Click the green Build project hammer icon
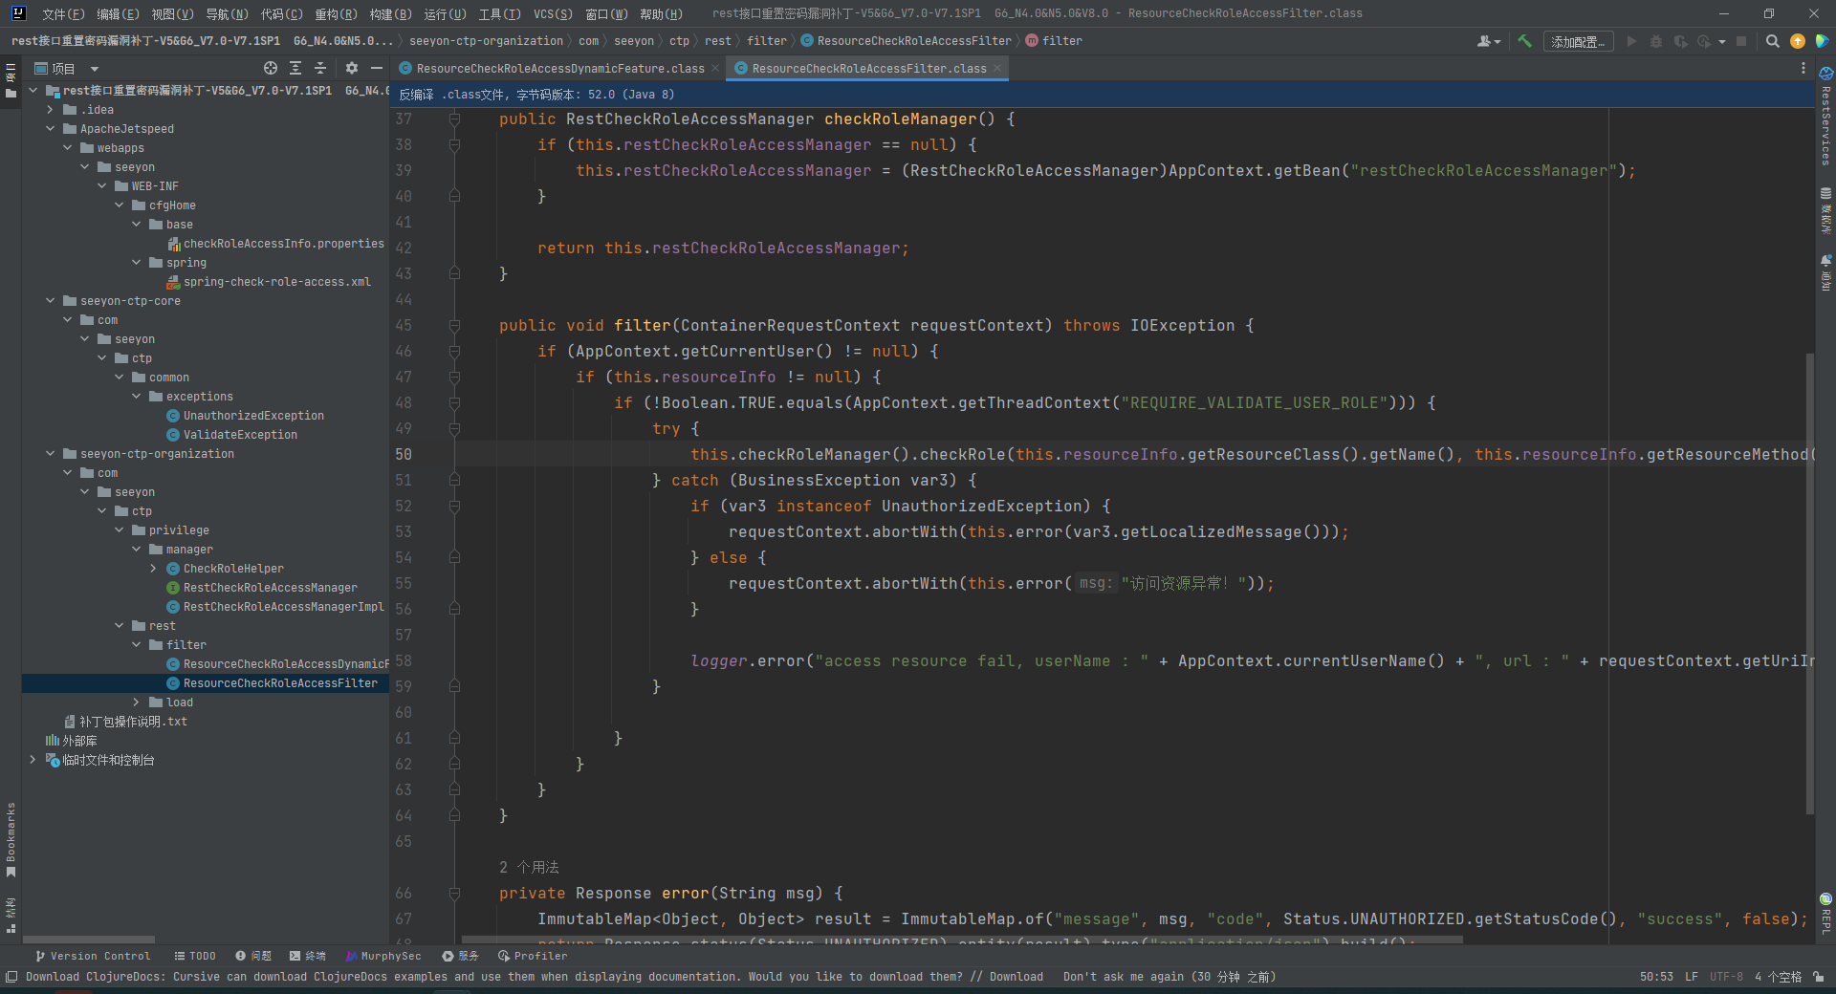This screenshot has width=1836, height=994. pyautogui.click(x=1524, y=41)
